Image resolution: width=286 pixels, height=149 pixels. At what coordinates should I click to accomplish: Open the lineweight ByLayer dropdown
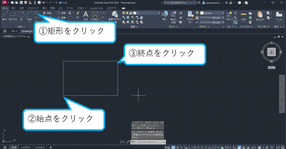pos(212,18)
